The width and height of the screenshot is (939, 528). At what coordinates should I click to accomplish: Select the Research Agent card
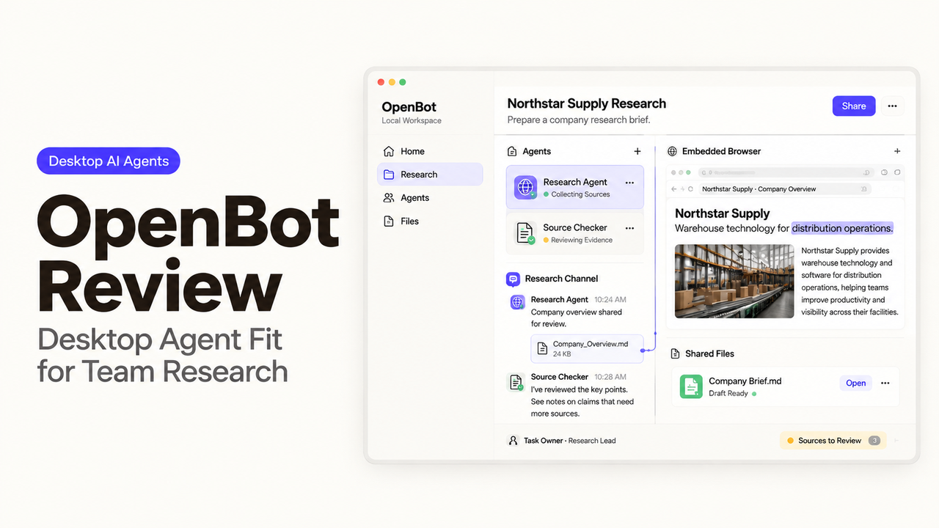click(575, 187)
